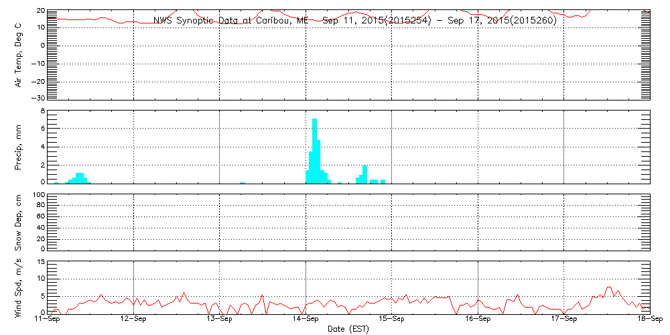Select the 14-Sep date label
Screen dimensions: 670x335
[x=306, y=319]
